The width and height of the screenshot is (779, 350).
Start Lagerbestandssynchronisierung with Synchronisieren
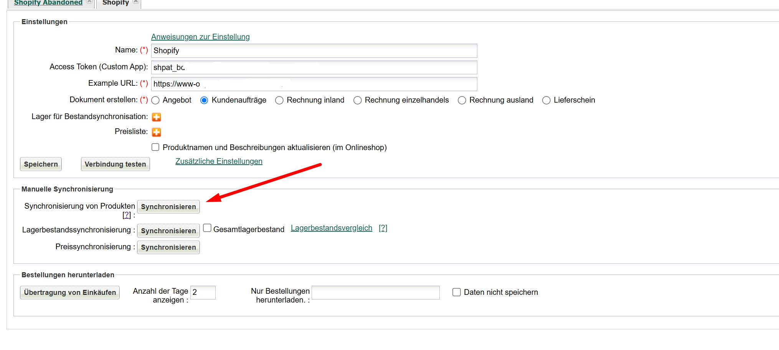pyautogui.click(x=168, y=231)
